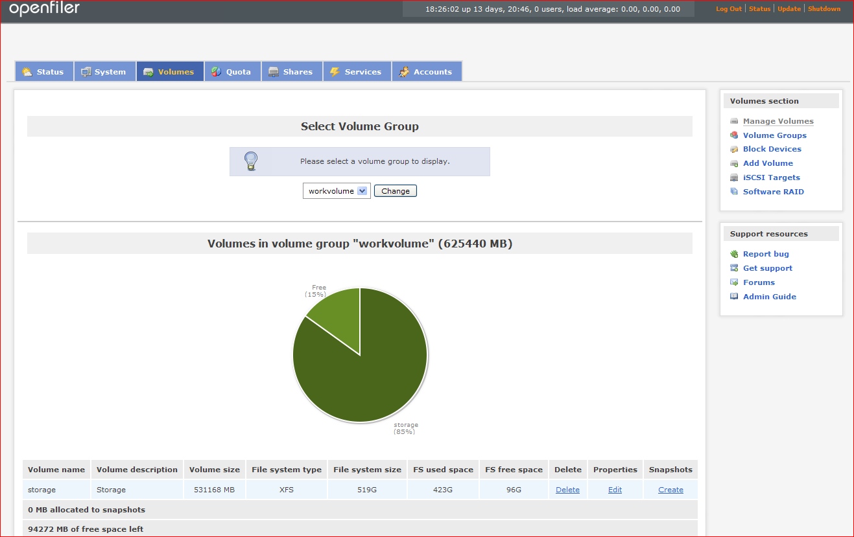Click the 'FS used space' column header
Image resolution: width=854 pixels, height=537 pixels.
pyautogui.click(x=443, y=470)
